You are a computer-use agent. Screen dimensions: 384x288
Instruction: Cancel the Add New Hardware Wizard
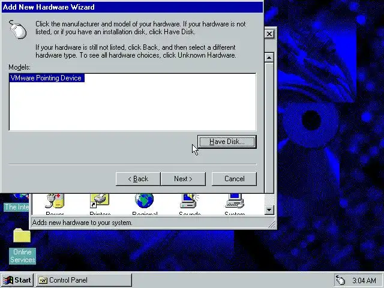(234, 179)
